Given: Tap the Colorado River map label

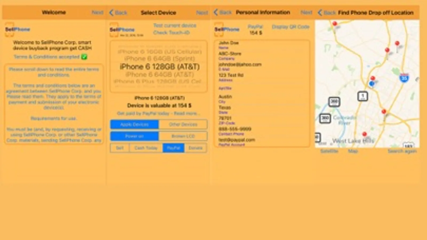Looking at the screenshot, I should [344, 120].
